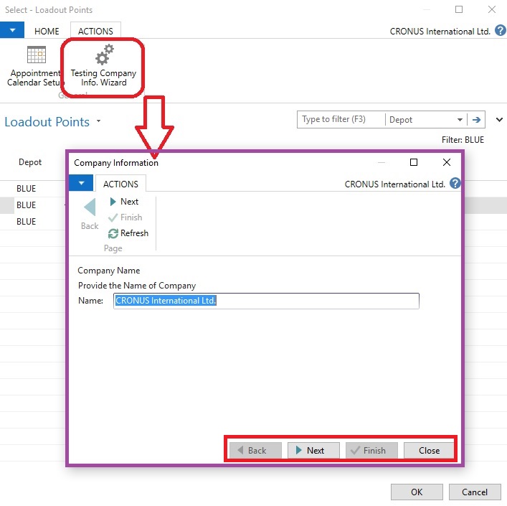Click the Close button in the wizard
Viewport: 507px width, 506px height.
point(429,450)
